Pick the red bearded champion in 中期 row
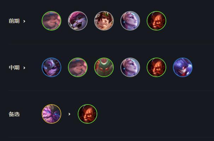Viewport: 214px width, 141px height. coord(156,67)
